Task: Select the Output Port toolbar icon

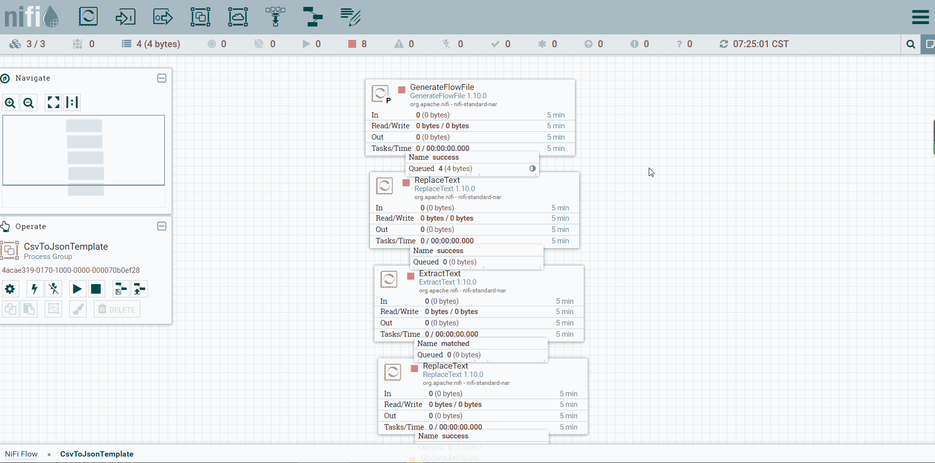Action: 163,17
